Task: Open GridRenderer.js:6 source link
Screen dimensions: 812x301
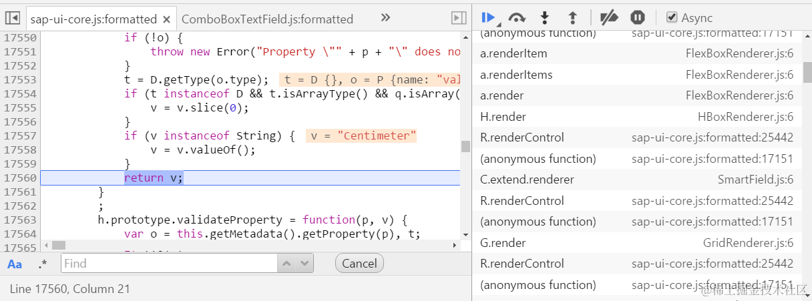Action: pyautogui.click(x=748, y=243)
